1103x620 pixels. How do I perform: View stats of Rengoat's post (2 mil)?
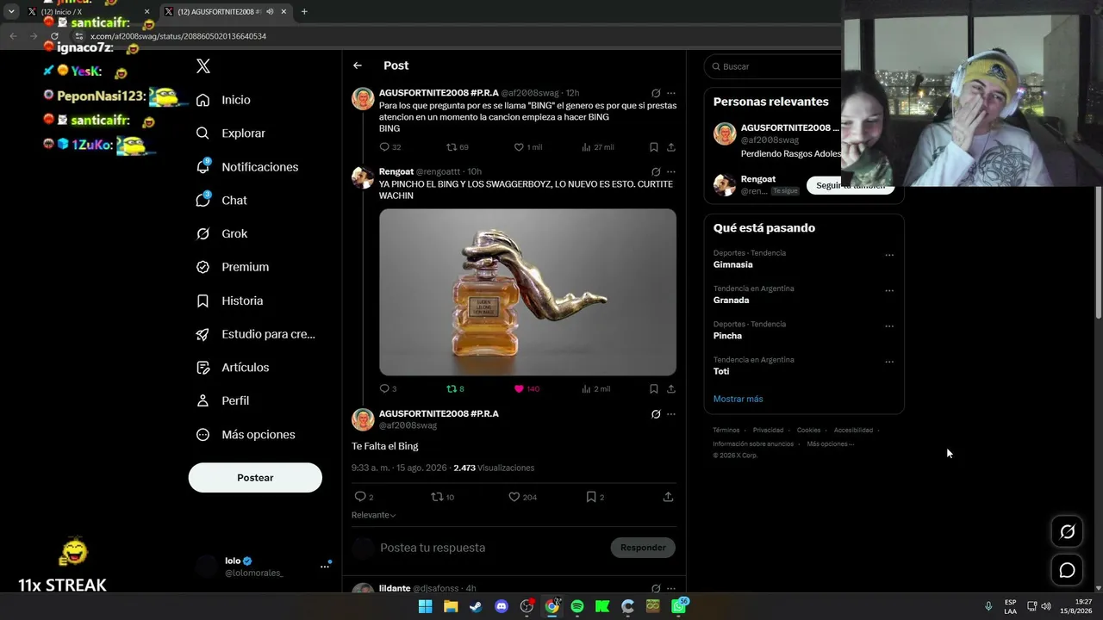pos(586,388)
